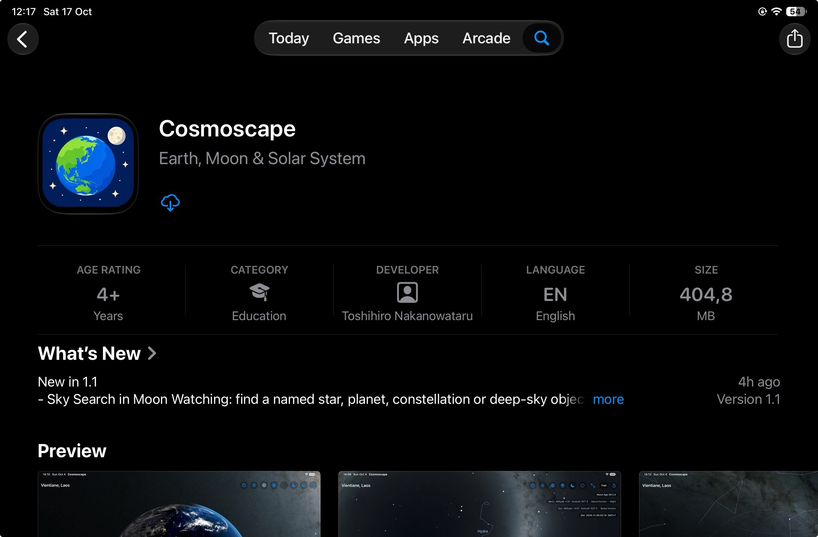The image size is (818, 537).
Task: Go back with the back arrow
Action: [23, 39]
